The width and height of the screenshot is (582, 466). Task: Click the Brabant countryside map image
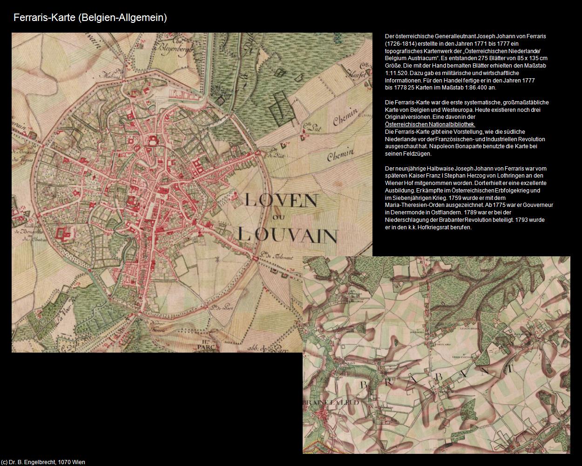click(436, 355)
